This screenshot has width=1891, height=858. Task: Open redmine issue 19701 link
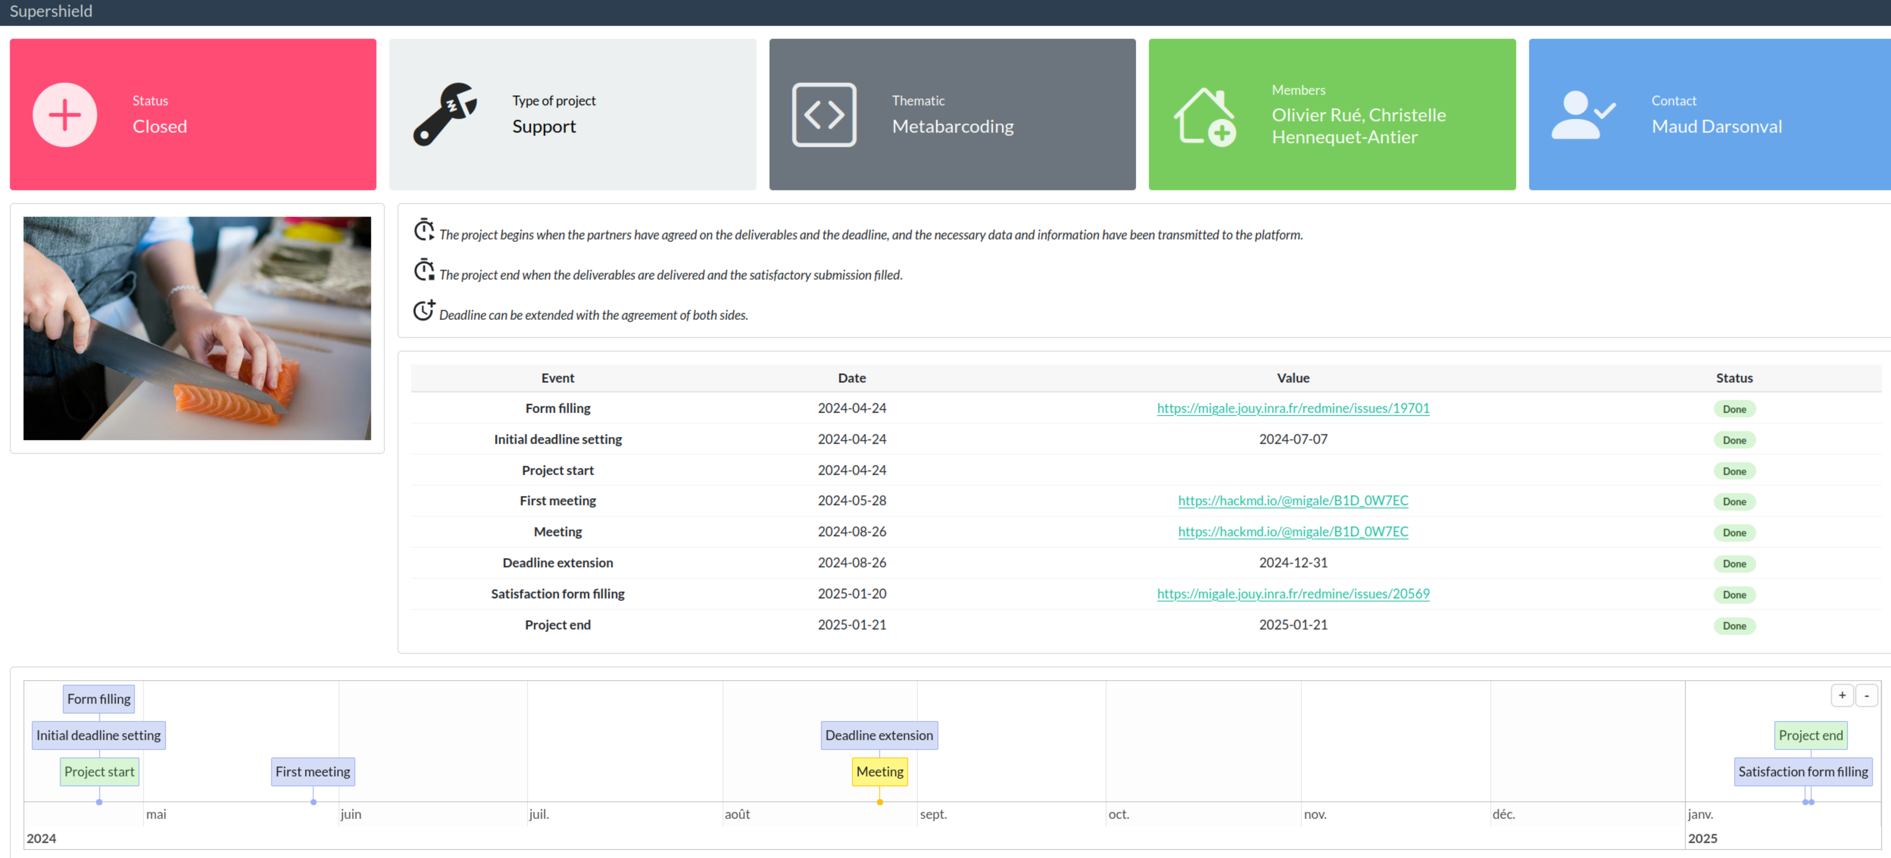(1293, 408)
